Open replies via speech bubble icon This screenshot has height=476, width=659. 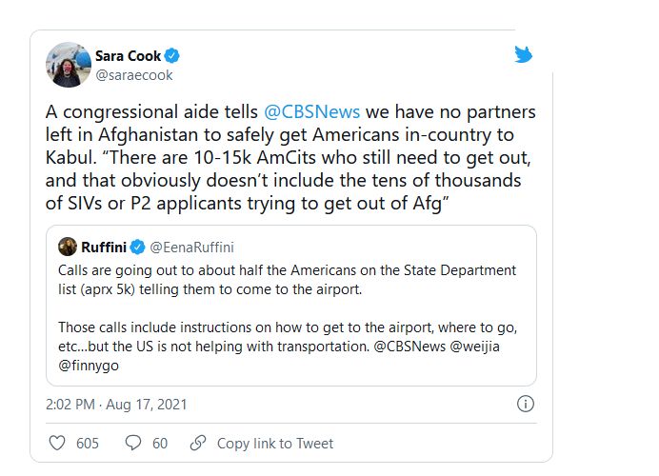tap(133, 444)
